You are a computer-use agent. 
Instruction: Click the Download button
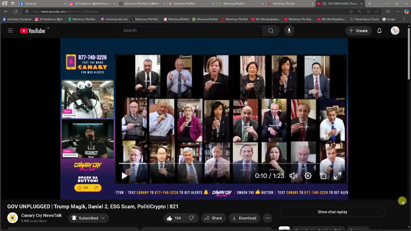(x=244, y=218)
